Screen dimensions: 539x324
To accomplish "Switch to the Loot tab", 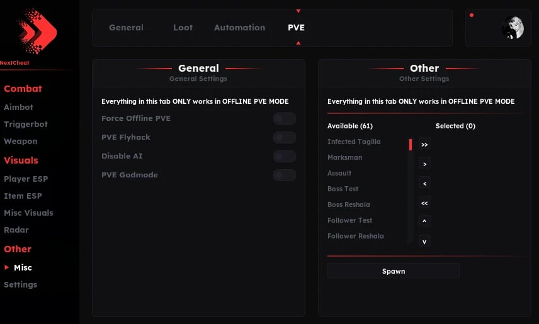I will pos(183,28).
